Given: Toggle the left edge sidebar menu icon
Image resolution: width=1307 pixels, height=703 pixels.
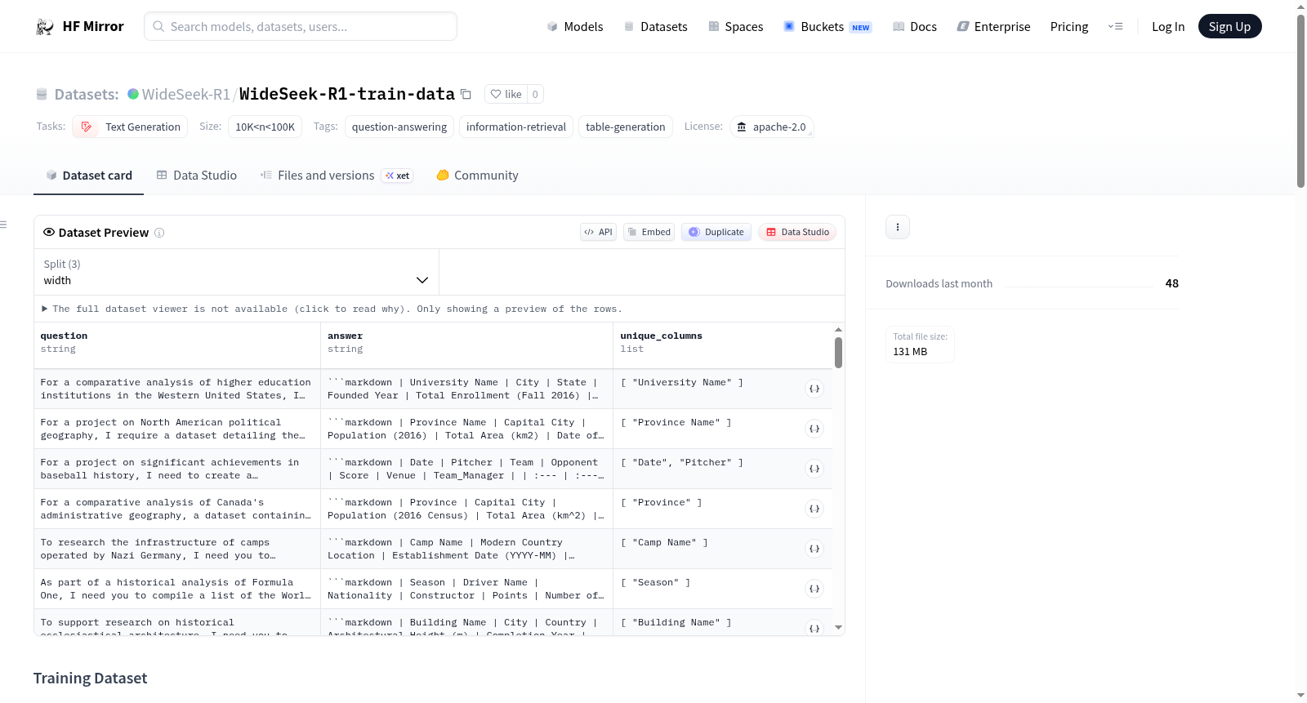Looking at the screenshot, I should (4, 225).
